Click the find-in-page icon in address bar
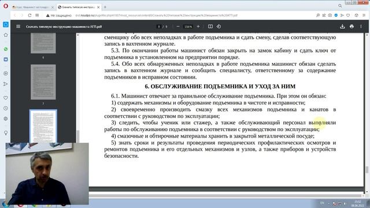Screen dimensions: 370x208 (x=318, y=16)
